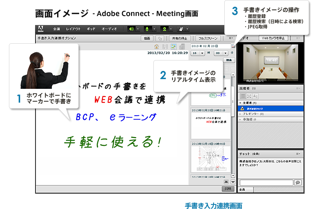This screenshot has height=209, width=321.
Task: Click the home icon in handwriting toolbar
Action: click(x=157, y=47)
